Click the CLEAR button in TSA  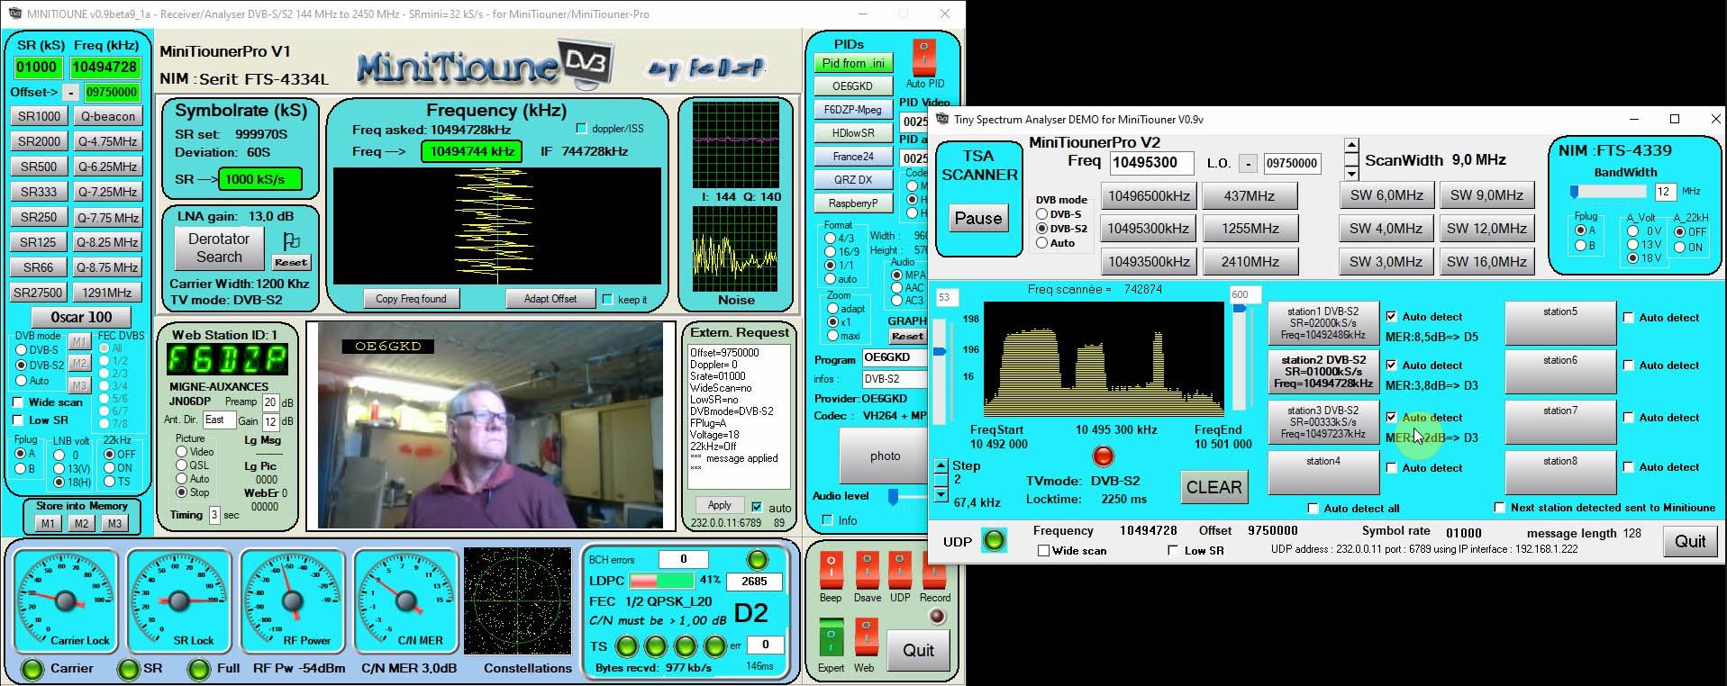point(1213,487)
